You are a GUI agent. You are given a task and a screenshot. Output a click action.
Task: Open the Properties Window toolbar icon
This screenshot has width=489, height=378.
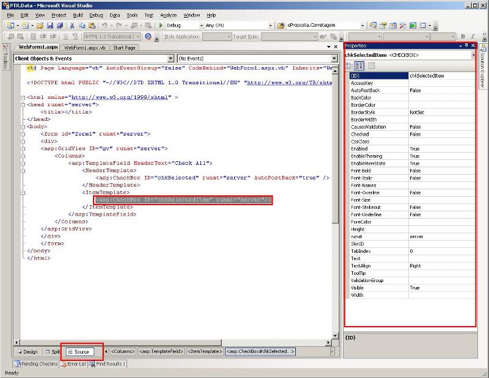point(383,26)
